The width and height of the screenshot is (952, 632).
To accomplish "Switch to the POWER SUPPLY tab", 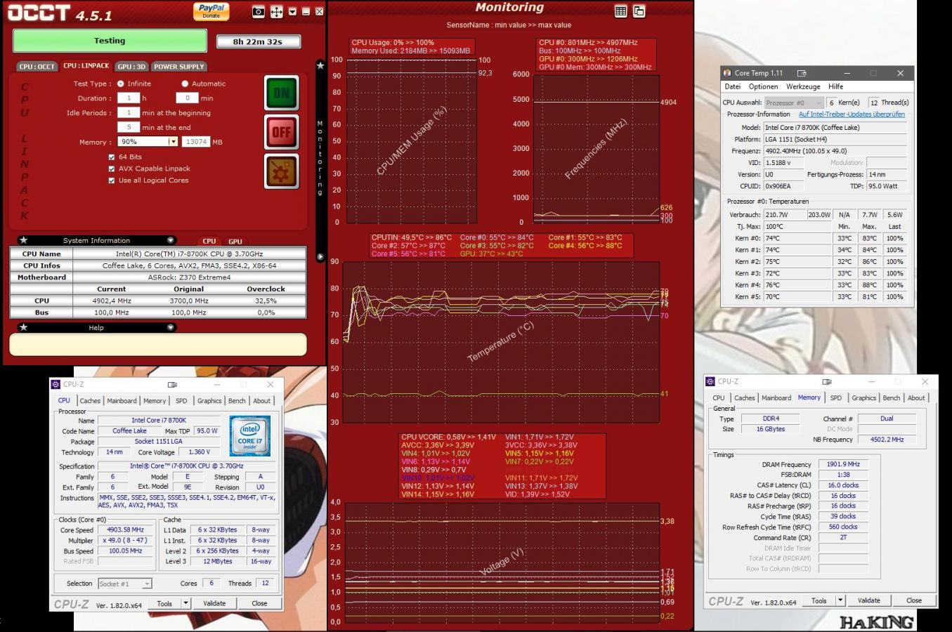I will tap(178, 67).
